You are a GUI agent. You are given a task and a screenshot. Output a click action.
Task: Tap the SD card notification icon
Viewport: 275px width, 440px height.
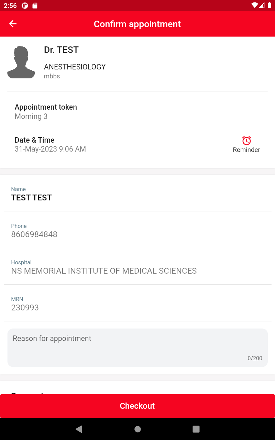pyautogui.click(x=34, y=5)
